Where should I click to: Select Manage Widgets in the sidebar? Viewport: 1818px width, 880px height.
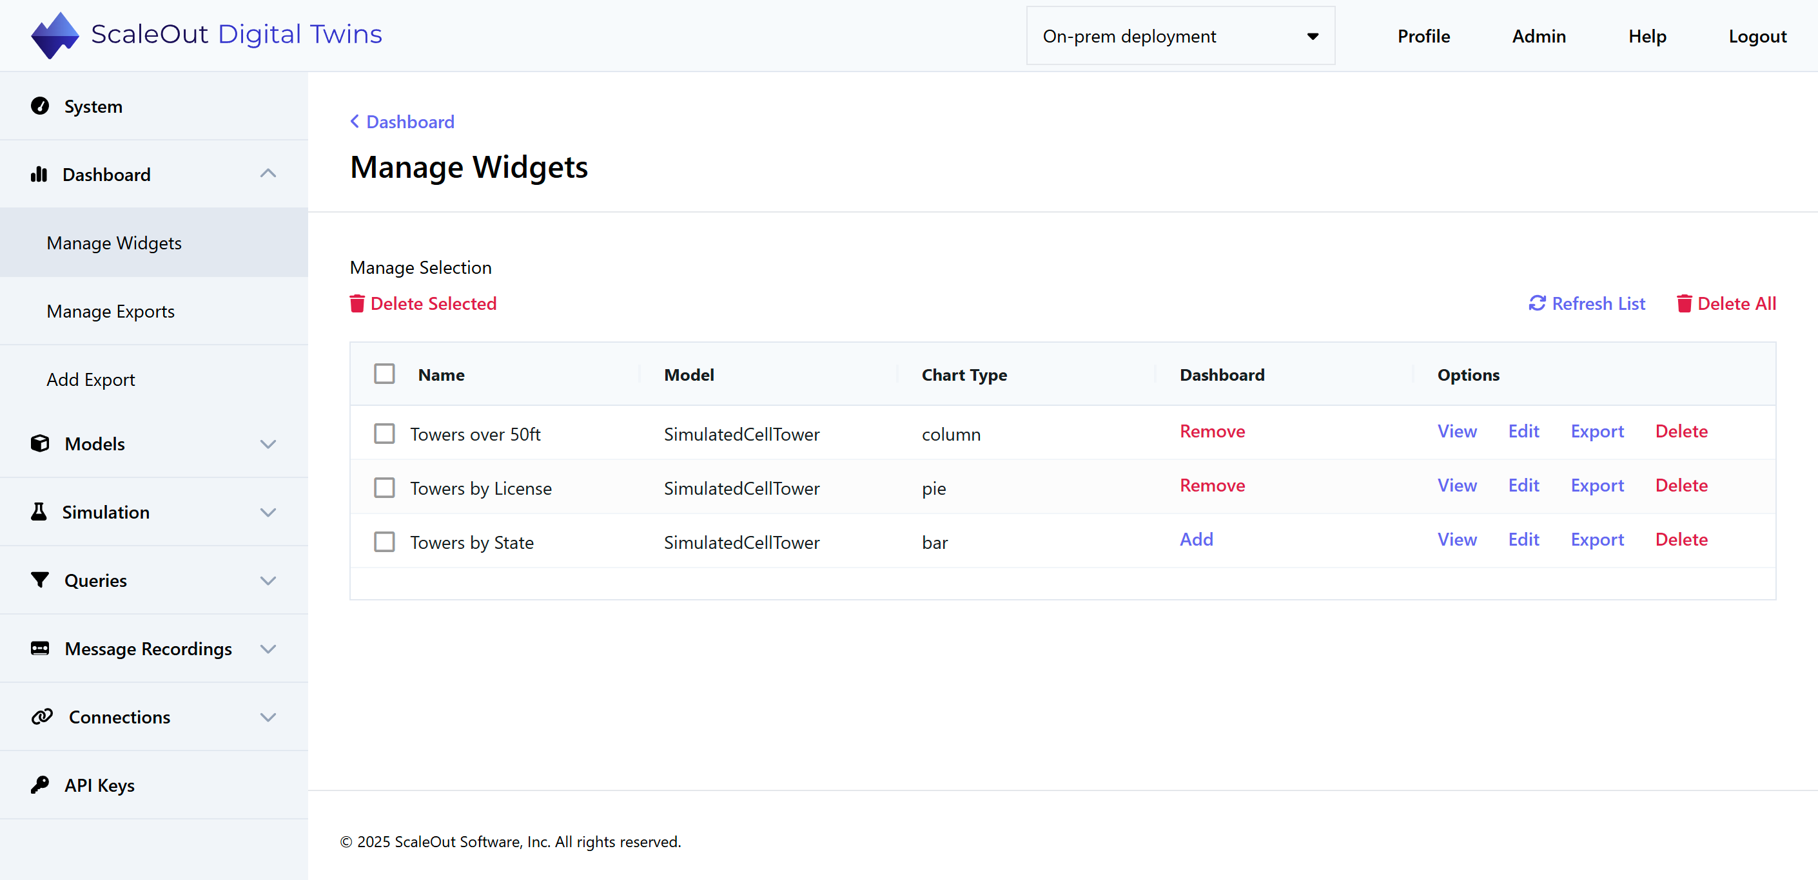154,243
